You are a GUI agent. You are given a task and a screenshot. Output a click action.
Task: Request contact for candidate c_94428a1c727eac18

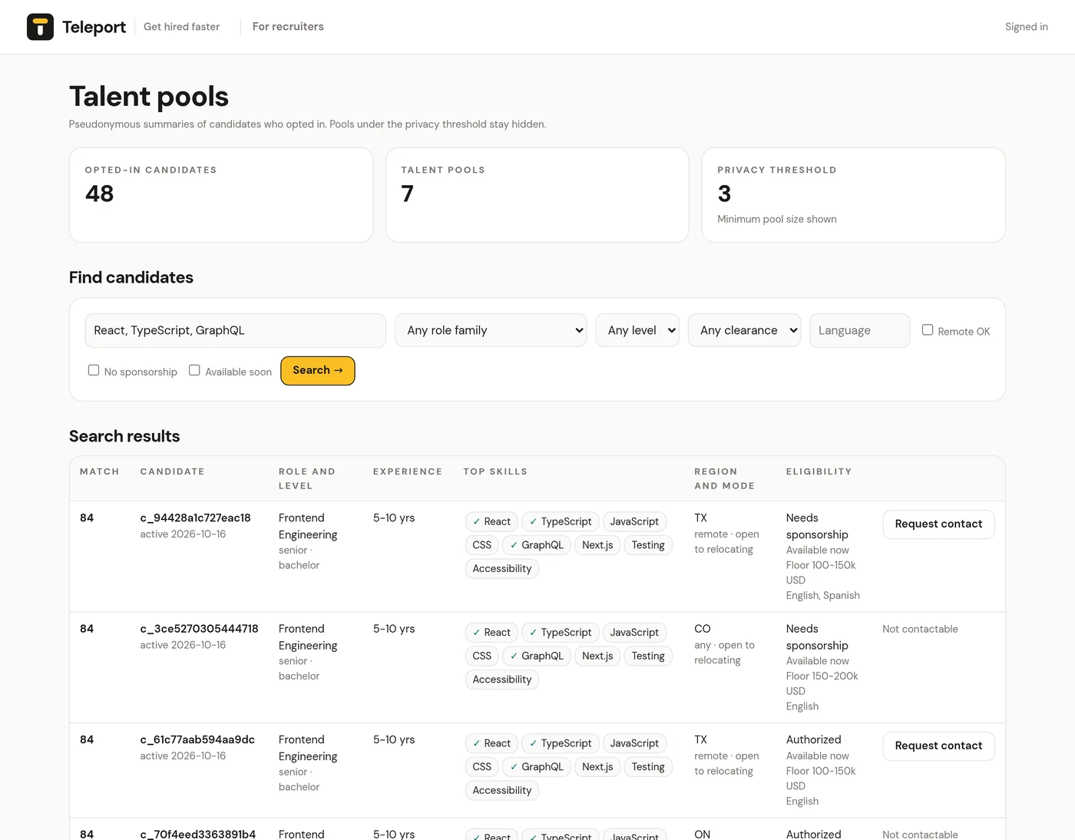(938, 524)
